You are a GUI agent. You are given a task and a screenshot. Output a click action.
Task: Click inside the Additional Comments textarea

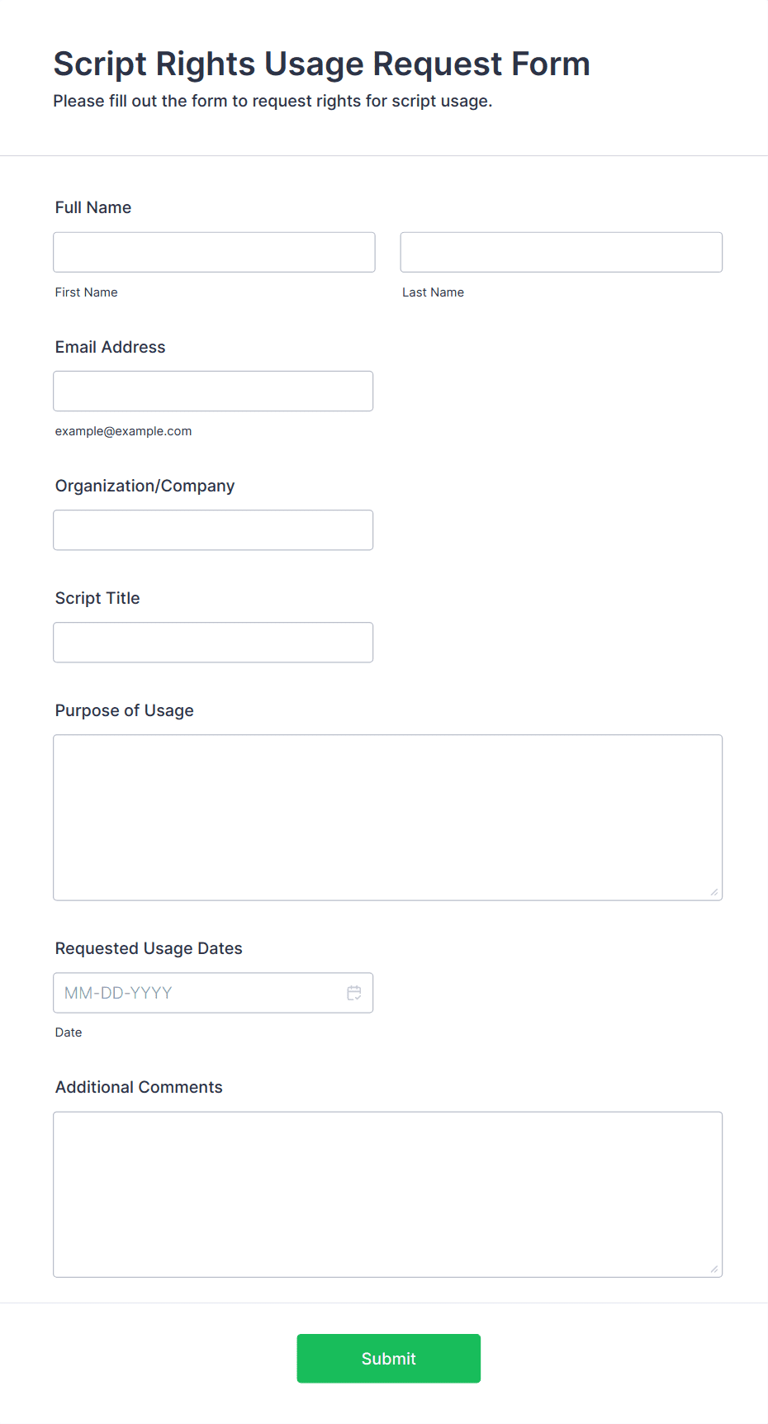387,1194
